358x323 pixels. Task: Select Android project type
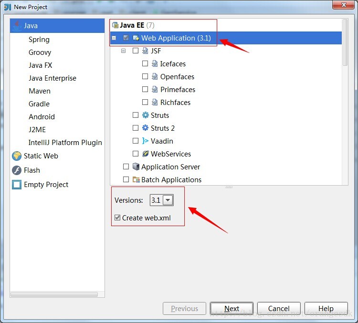[x=42, y=117]
